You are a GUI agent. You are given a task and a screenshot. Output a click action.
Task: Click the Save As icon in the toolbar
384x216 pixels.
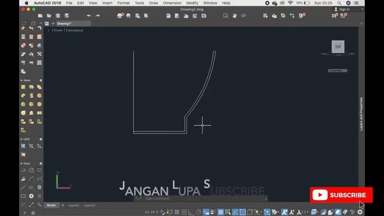(67, 16)
